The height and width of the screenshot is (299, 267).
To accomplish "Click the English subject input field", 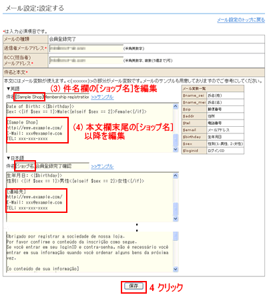I will [52, 97].
